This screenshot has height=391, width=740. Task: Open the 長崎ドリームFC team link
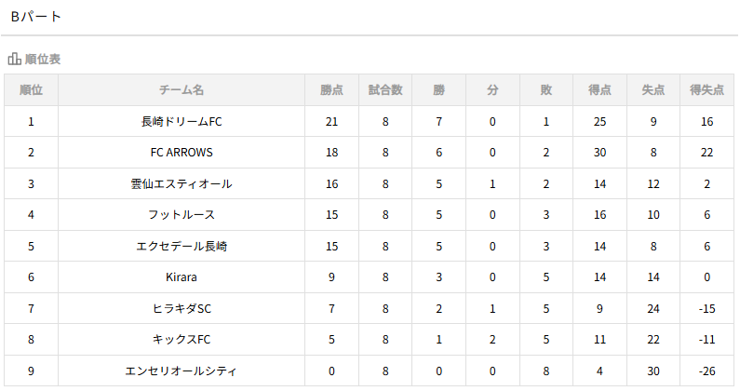click(x=182, y=122)
